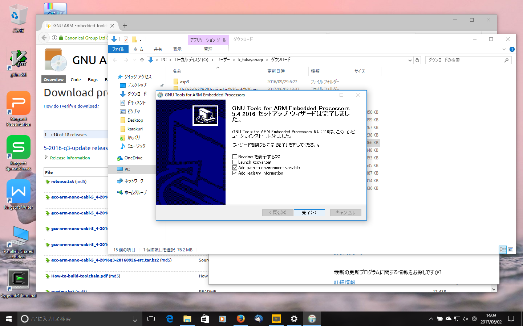523x326 pixels.
Task: Switch to details view icon in Explorer
Action: pyautogui.click(x=503, y=250)
